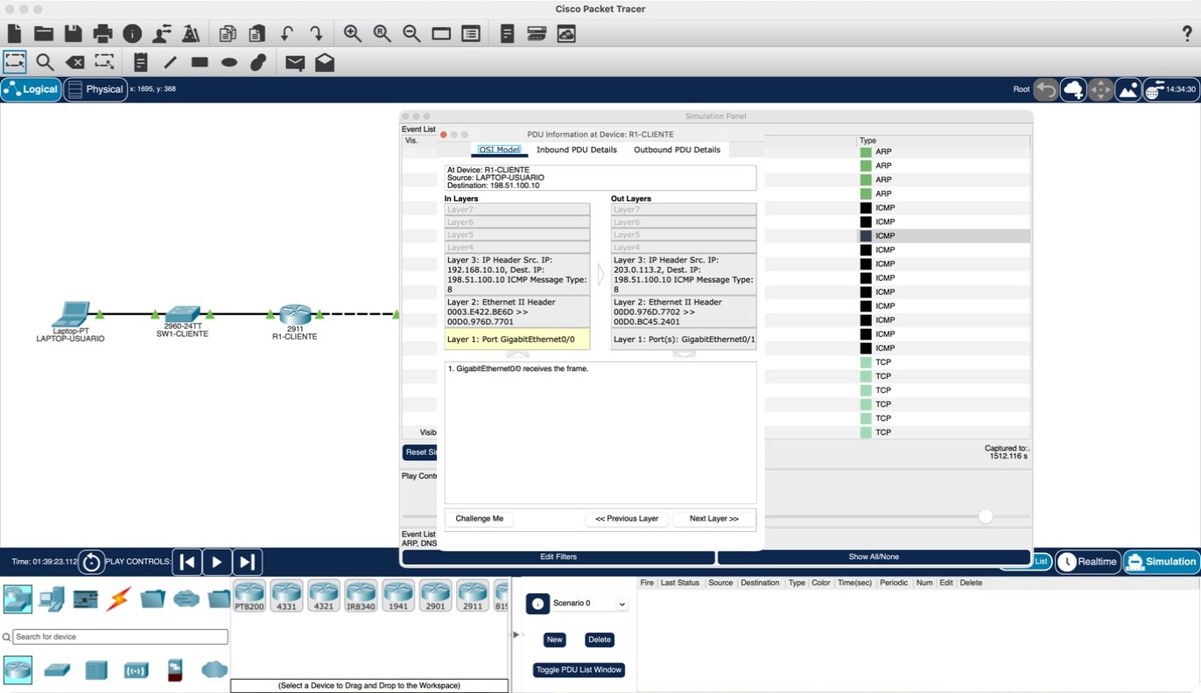
Task: Switch to Physical workspace view
Action: pos(95,89)
